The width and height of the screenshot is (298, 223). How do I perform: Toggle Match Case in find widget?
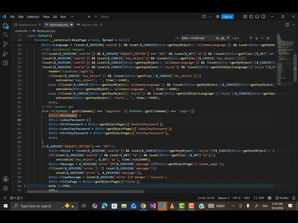click(217, 38)
